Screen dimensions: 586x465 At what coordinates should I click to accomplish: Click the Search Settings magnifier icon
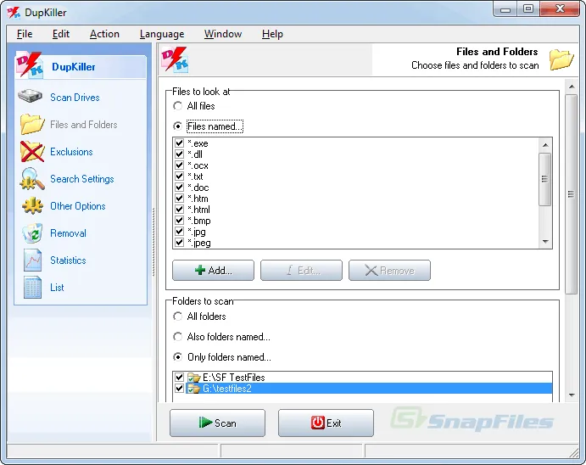tap(32, 179)
